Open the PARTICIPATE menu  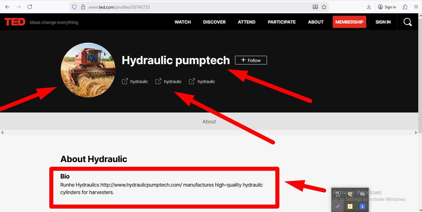(x=282, y=22)
